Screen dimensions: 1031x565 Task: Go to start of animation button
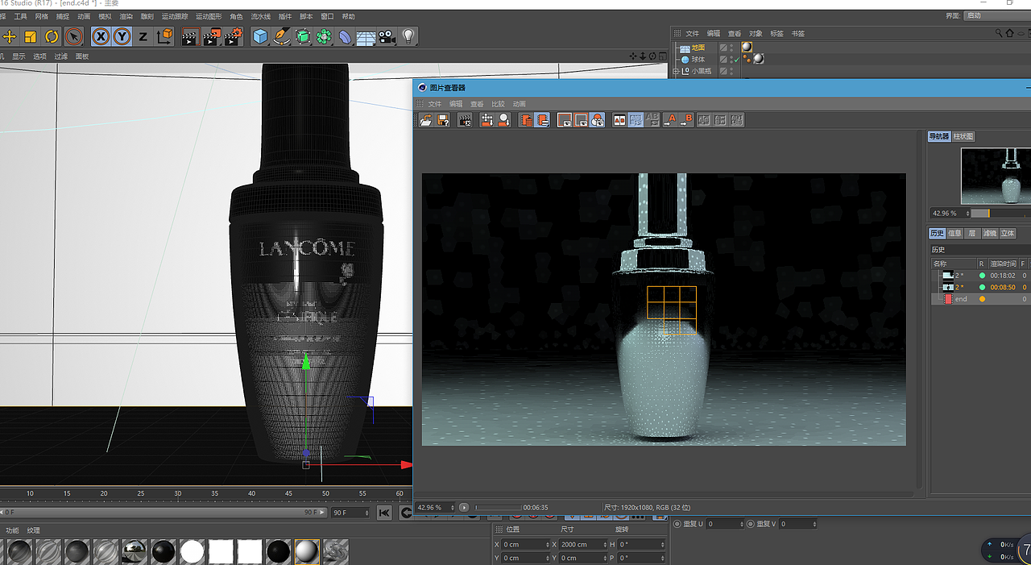click(384, 513)
